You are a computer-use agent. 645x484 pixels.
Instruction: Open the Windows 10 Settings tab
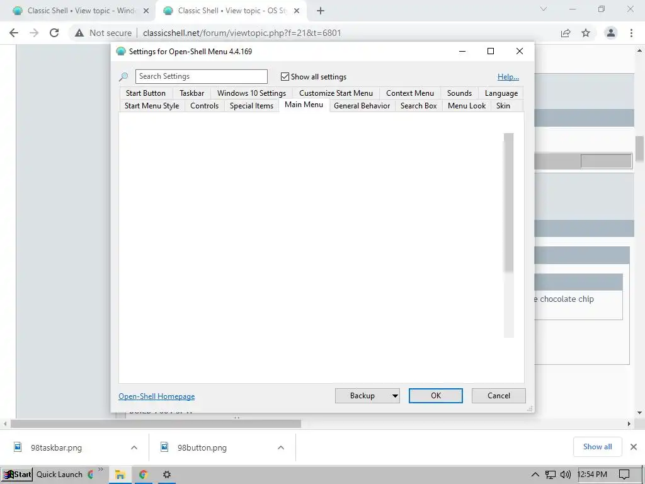tap(251, 93)
